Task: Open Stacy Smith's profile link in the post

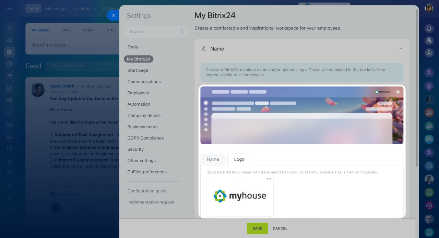Action: pyautogui.click(x=62, y=87)
